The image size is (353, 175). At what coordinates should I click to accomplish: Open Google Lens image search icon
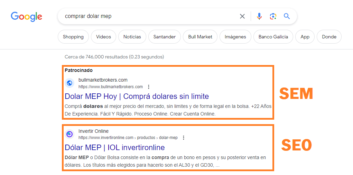[273, 16]
